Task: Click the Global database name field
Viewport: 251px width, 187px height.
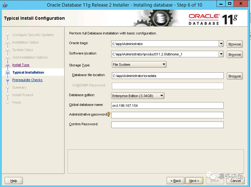Action: pos(167,106)
